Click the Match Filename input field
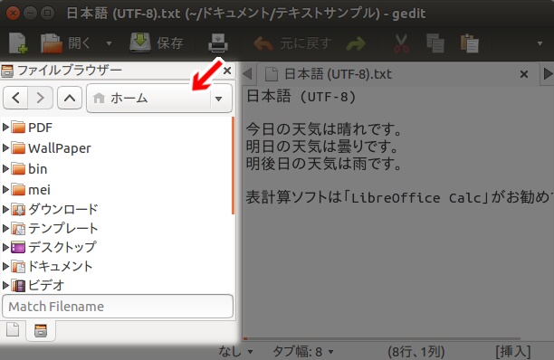The image size is (554, 360). coord(118,306)
